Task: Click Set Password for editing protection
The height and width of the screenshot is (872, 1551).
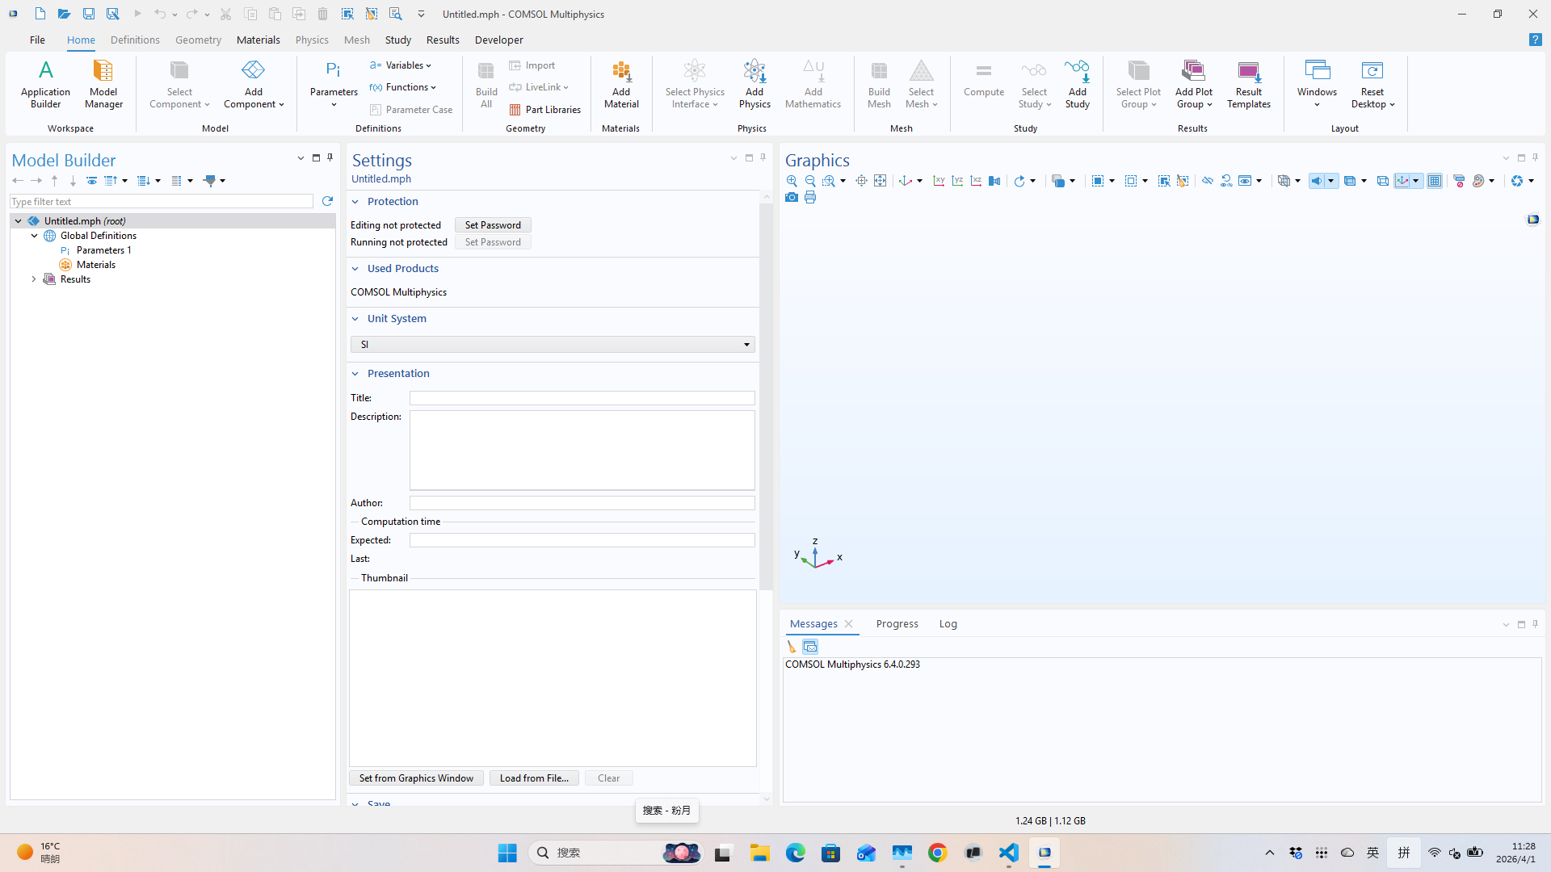Action: point(492,224)
